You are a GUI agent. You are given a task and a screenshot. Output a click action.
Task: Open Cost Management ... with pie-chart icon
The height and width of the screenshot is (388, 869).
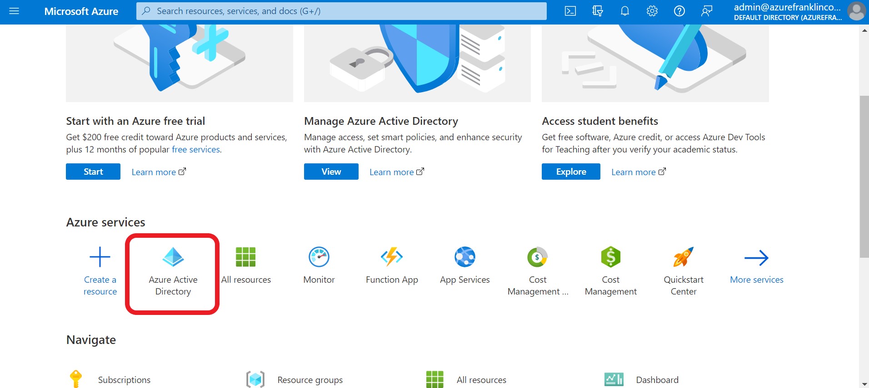538,272
